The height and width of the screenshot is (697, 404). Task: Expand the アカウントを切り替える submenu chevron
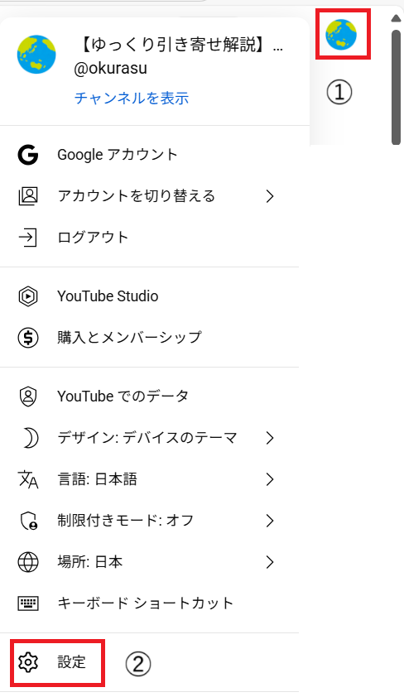[270, 196]
